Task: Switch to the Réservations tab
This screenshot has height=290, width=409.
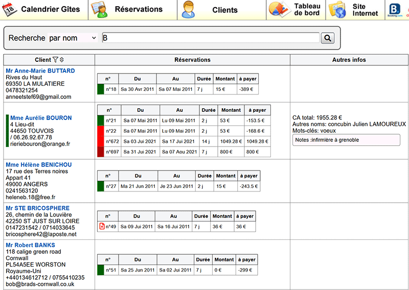Action: 133,10
